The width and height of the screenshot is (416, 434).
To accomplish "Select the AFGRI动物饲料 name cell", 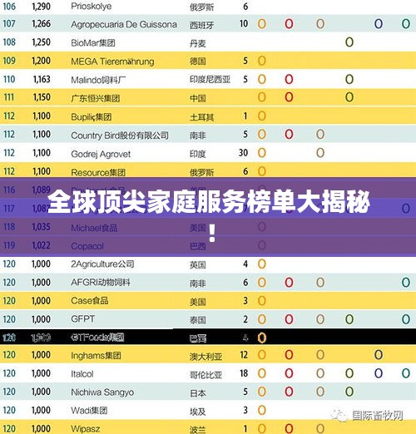I will pos(101,282).
